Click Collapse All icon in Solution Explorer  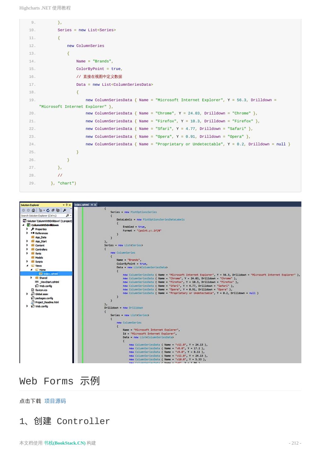(x=53, y=210)
